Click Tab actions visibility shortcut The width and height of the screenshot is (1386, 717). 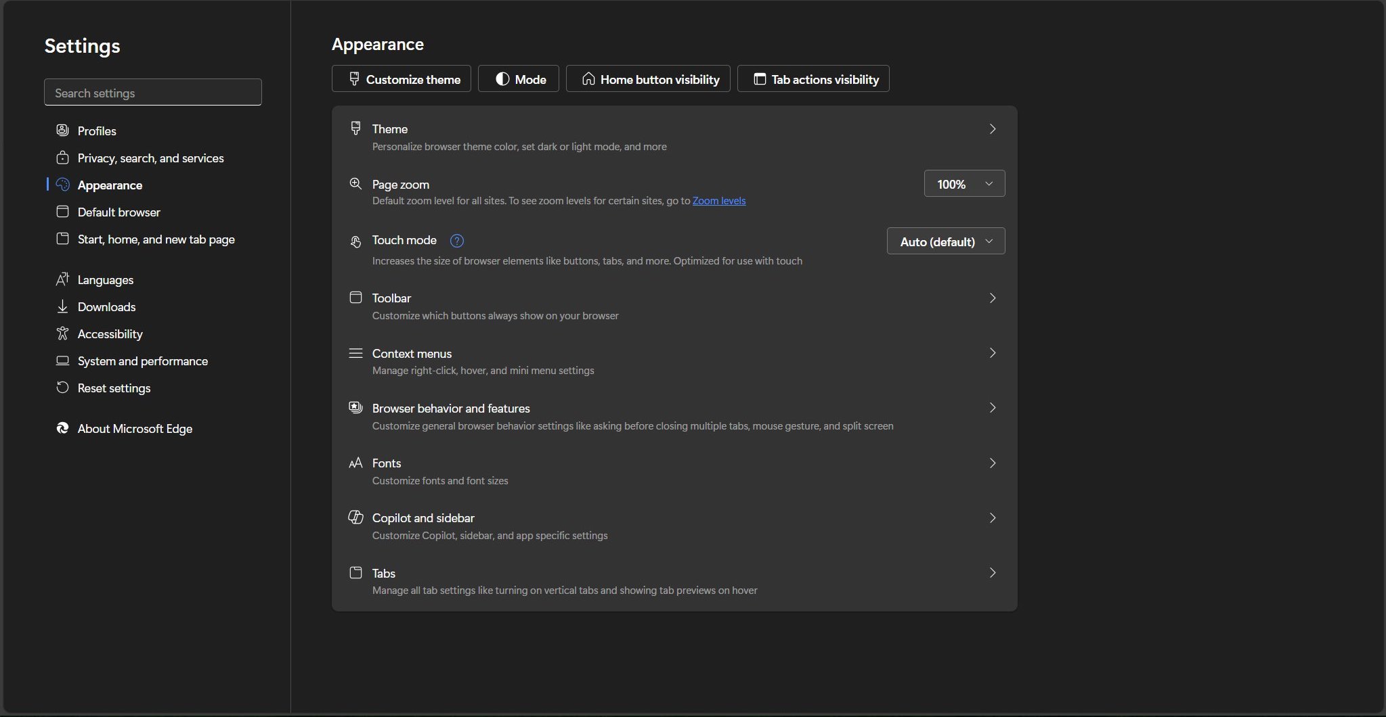pyautogui.click(x=813, y=78)
